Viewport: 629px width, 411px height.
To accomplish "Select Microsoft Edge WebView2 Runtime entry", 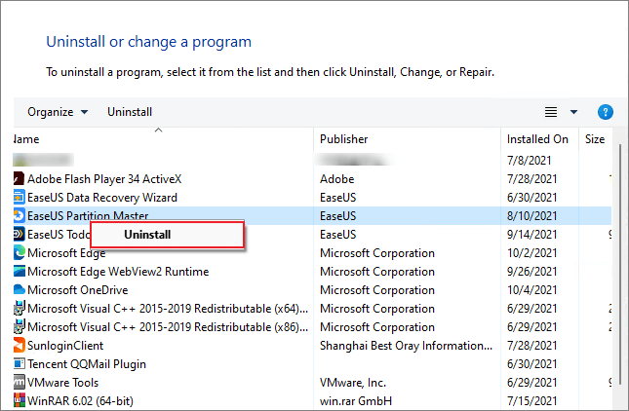I will tap(118, 272).
